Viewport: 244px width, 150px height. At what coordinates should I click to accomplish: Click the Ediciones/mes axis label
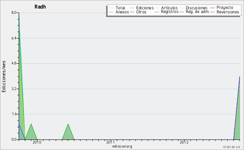4,77
